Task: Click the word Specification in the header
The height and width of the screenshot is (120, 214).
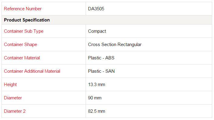Action: [36, 20]
